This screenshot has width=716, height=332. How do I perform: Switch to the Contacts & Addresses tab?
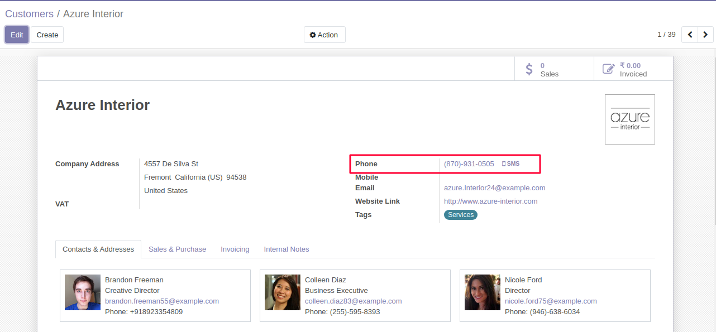pos(98,249)
